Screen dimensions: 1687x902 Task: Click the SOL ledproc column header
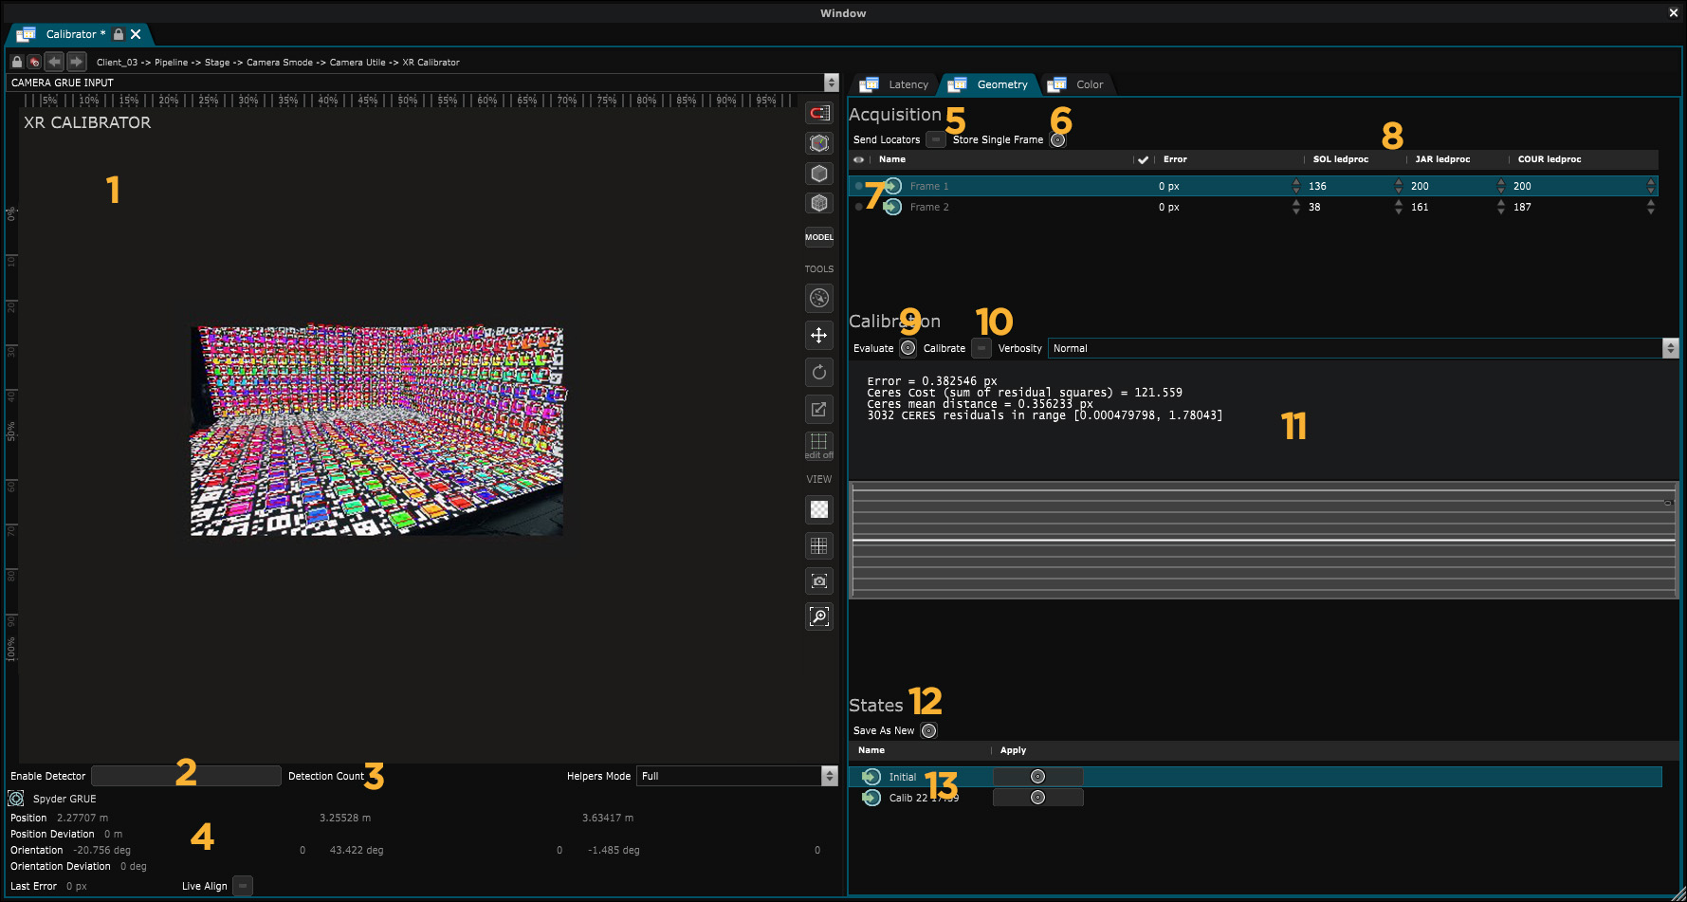click(x=1341, y=159)
